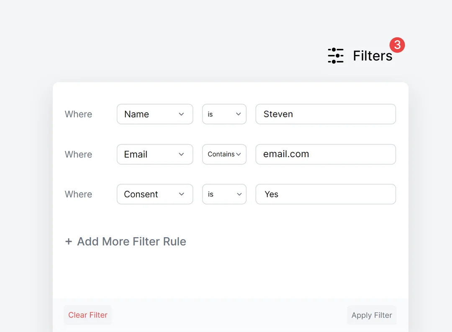Open the Consent field dropdown
This screenshot has width=452, height=332.
(154, 194)
